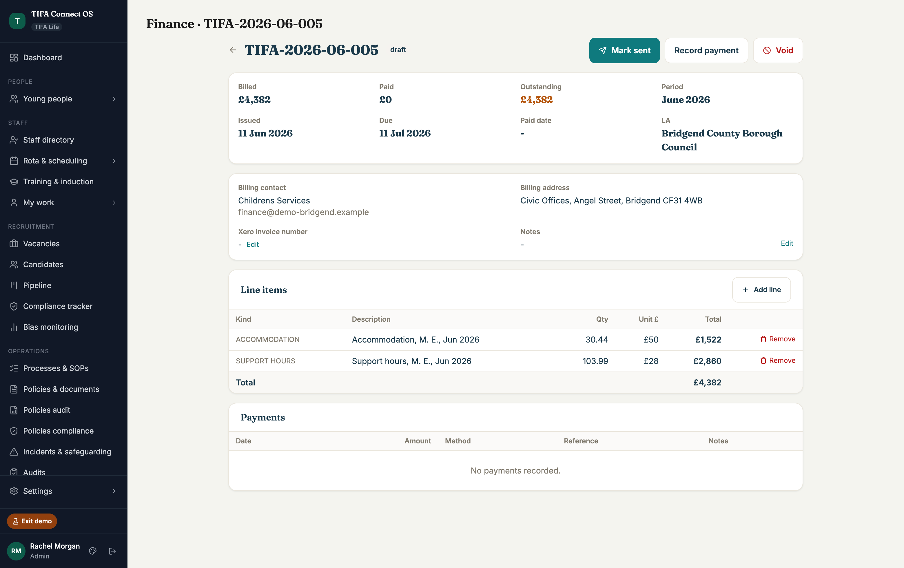
Task: Click finance@demo-bridgend.example email
Action: (303, 212)
